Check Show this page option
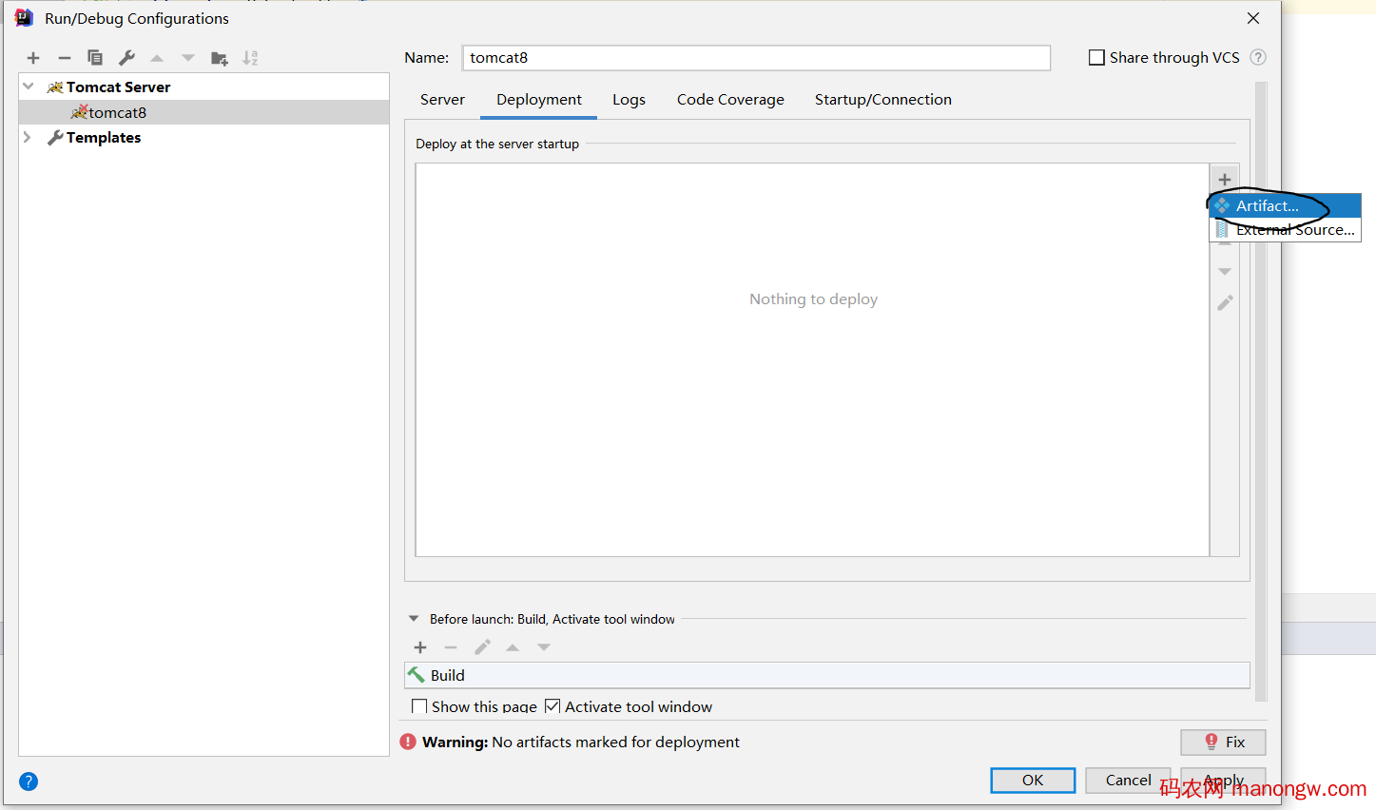Viewport: 1376px width, 810px height. [x=419, y=706]
